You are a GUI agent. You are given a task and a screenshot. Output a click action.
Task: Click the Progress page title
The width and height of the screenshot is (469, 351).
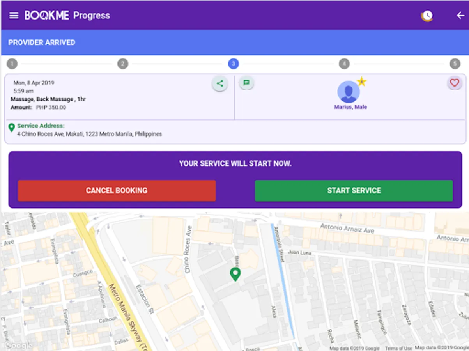click(92, 15)
